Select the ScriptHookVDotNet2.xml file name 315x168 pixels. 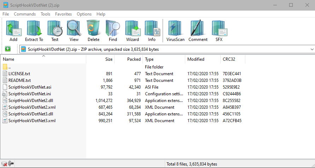32,107
